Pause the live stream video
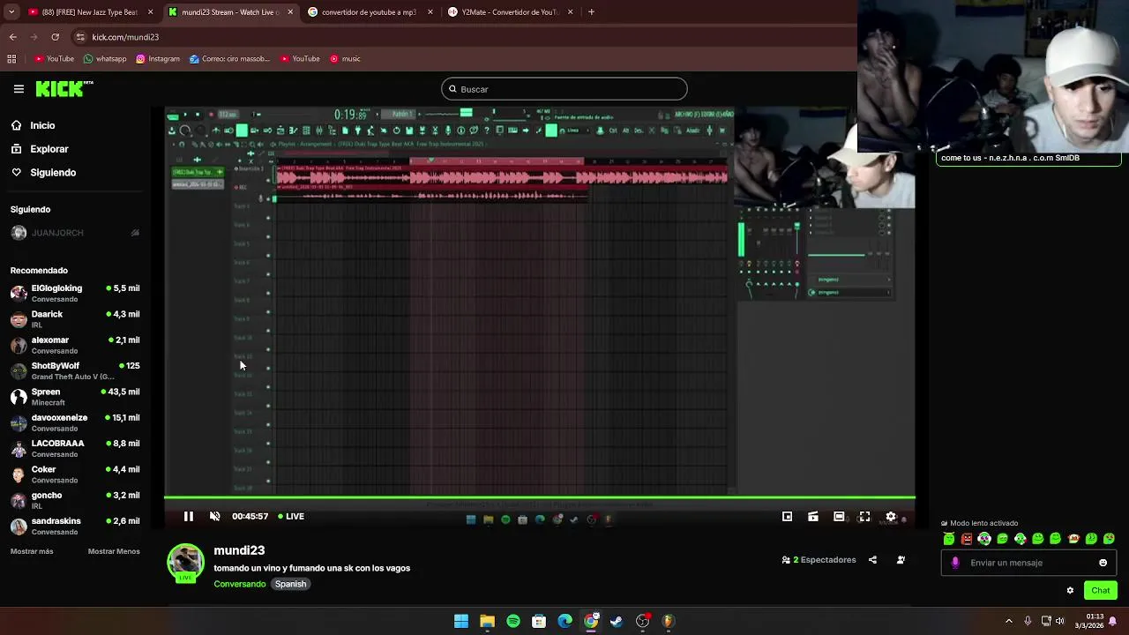Screen dimensions: 1129x635 tap(188, 517)
